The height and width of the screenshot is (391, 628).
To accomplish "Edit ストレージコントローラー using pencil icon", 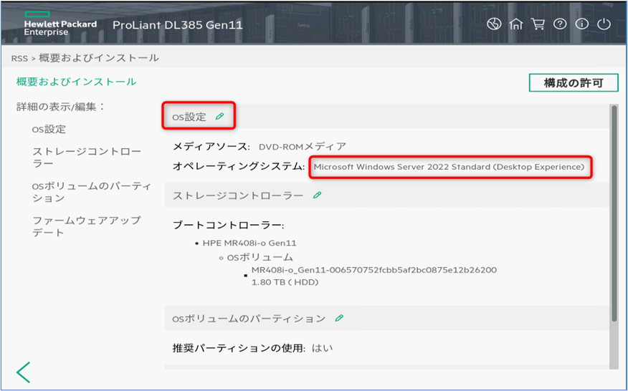I will coord(317,195).
